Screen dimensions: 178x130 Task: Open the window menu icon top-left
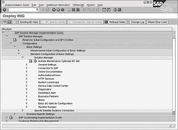(x=3, y=2)
